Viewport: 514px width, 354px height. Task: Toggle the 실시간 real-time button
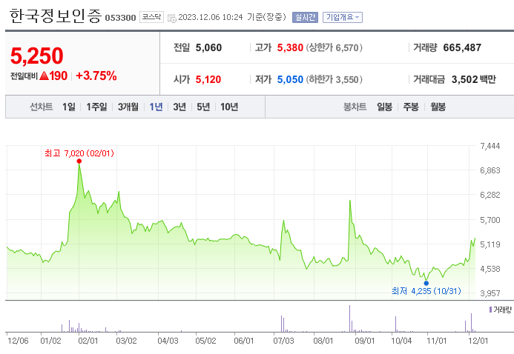pyautogui.click(x=305, y=17)
